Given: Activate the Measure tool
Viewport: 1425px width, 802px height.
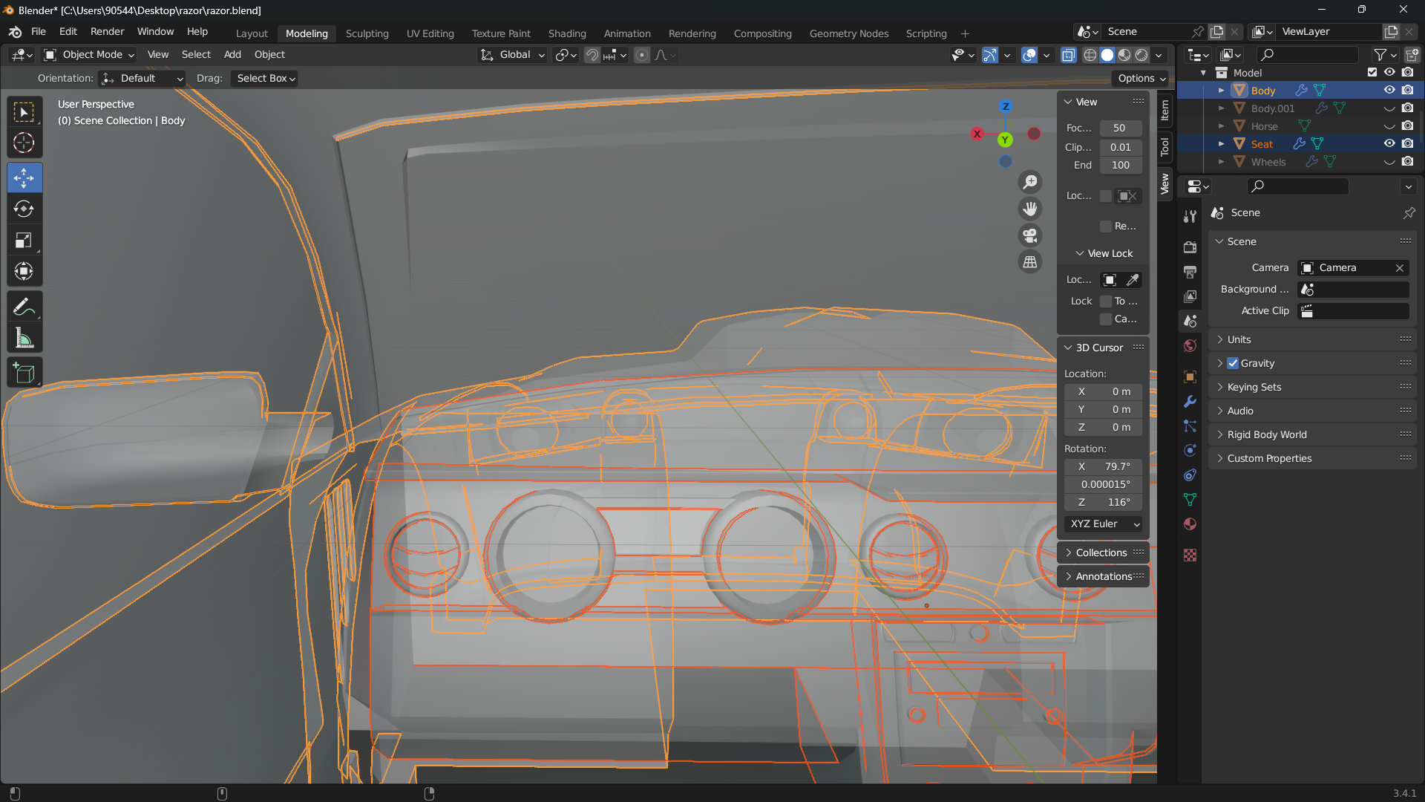Looking at the screenshot, I should pos(24,339).
